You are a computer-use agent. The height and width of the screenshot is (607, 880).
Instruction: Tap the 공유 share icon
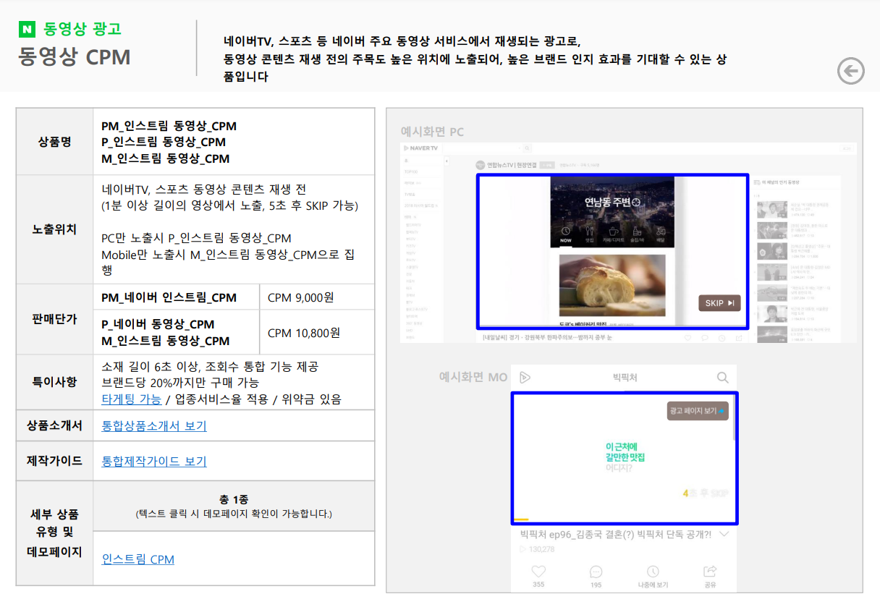pos(710,572)
